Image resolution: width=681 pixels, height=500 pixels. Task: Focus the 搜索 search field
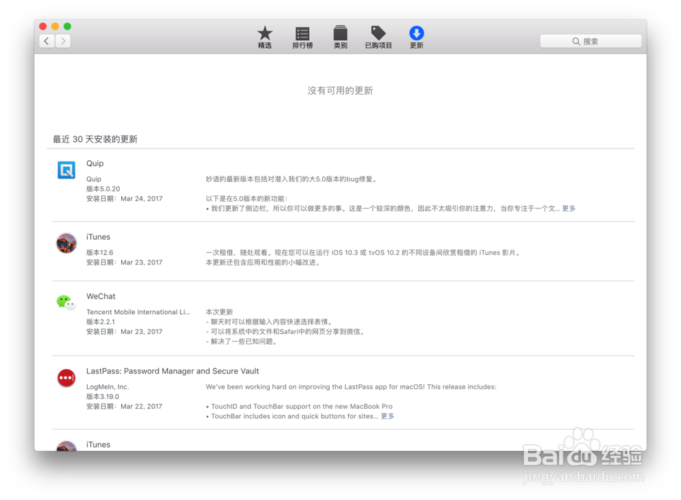pos(590,42)
